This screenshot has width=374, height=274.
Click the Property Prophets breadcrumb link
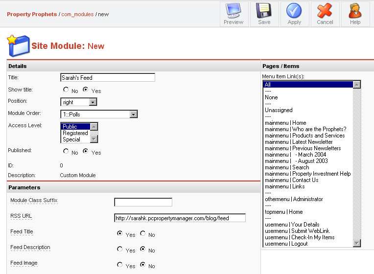[x=32, y=14]
